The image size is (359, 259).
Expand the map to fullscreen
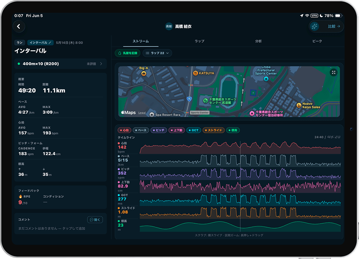click(x=334, y=72)
